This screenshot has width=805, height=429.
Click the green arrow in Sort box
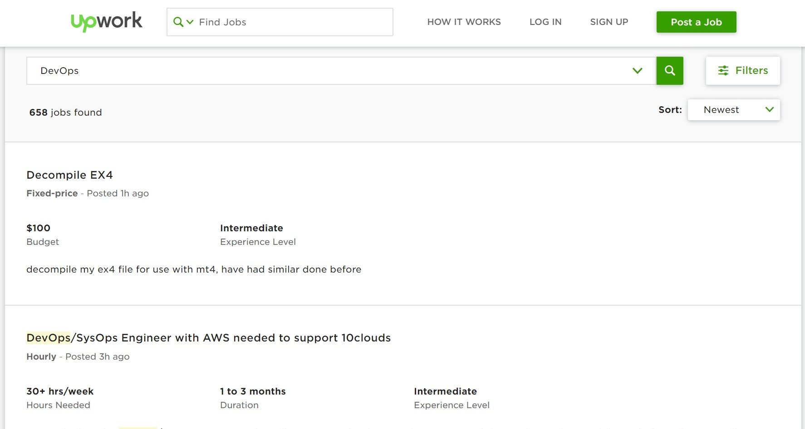tap(769, 110)
